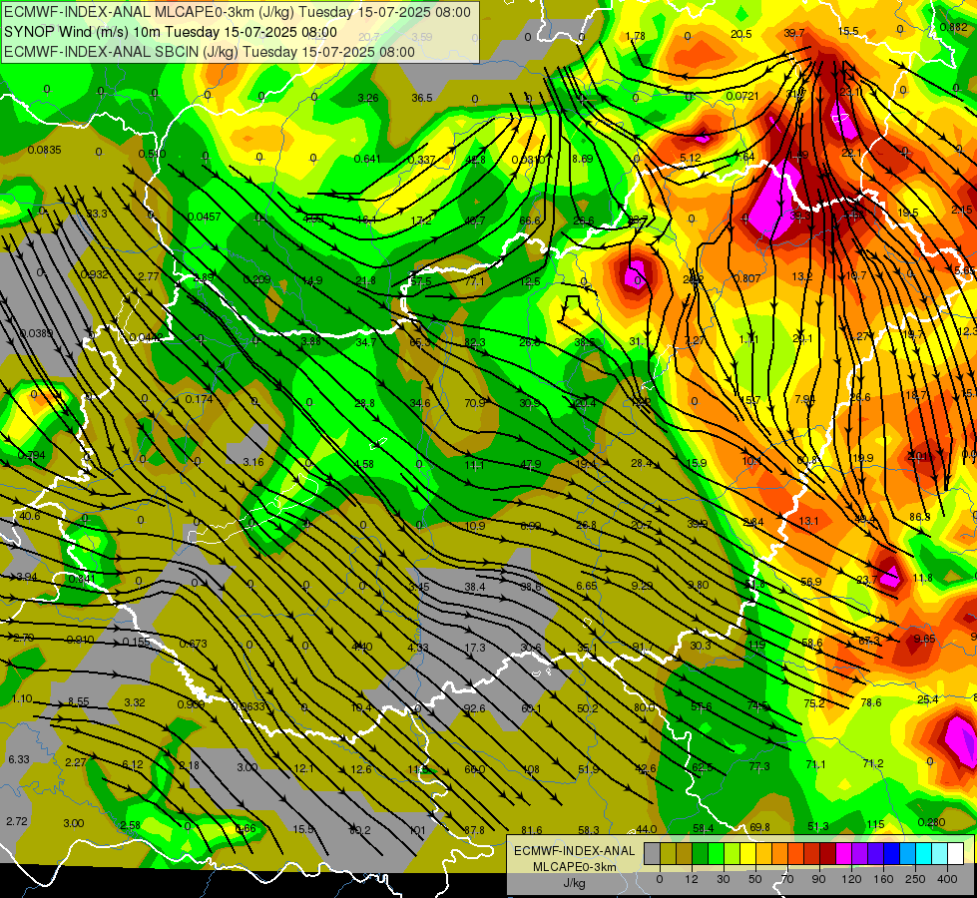Click the map value 25.4
This screenshot has height=898, width=977.
click(x=928, y=699)
